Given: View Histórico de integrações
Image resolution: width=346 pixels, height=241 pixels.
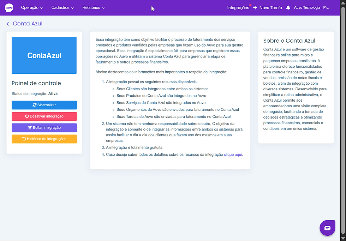Looking at the screenshot, I should click(x=44, y=139).
